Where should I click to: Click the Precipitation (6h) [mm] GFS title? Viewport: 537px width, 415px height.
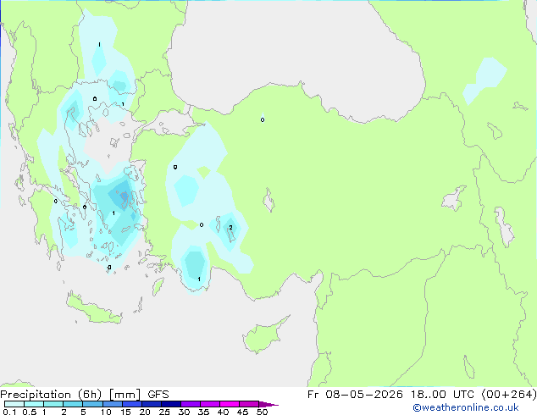(85, 395)
